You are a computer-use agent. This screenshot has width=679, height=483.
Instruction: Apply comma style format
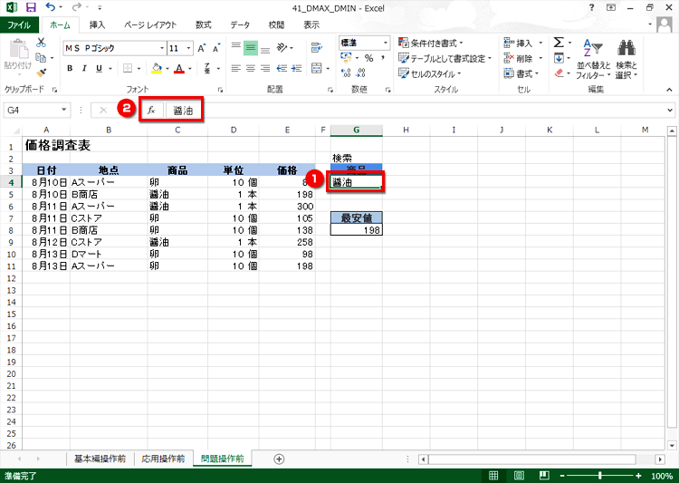coord(383,58)
